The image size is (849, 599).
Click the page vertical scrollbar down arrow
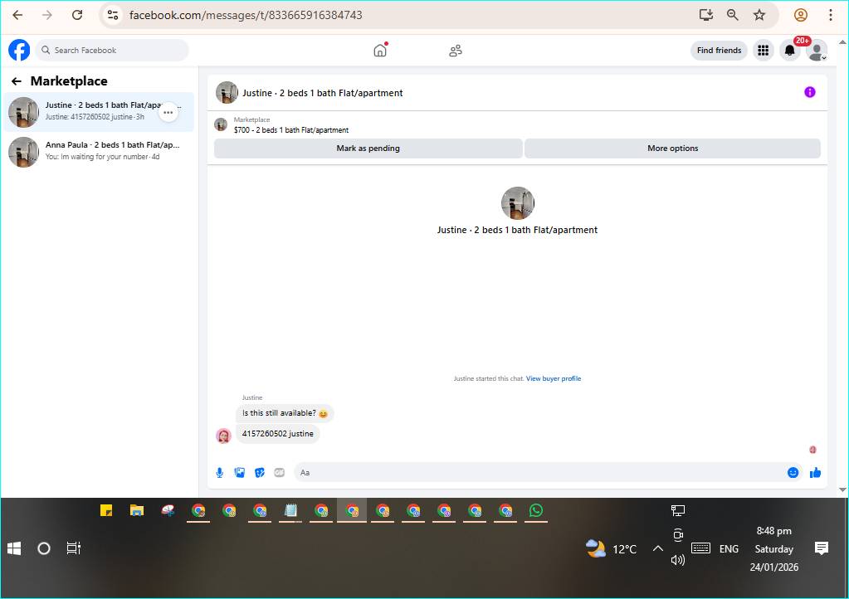coord(842,489)
